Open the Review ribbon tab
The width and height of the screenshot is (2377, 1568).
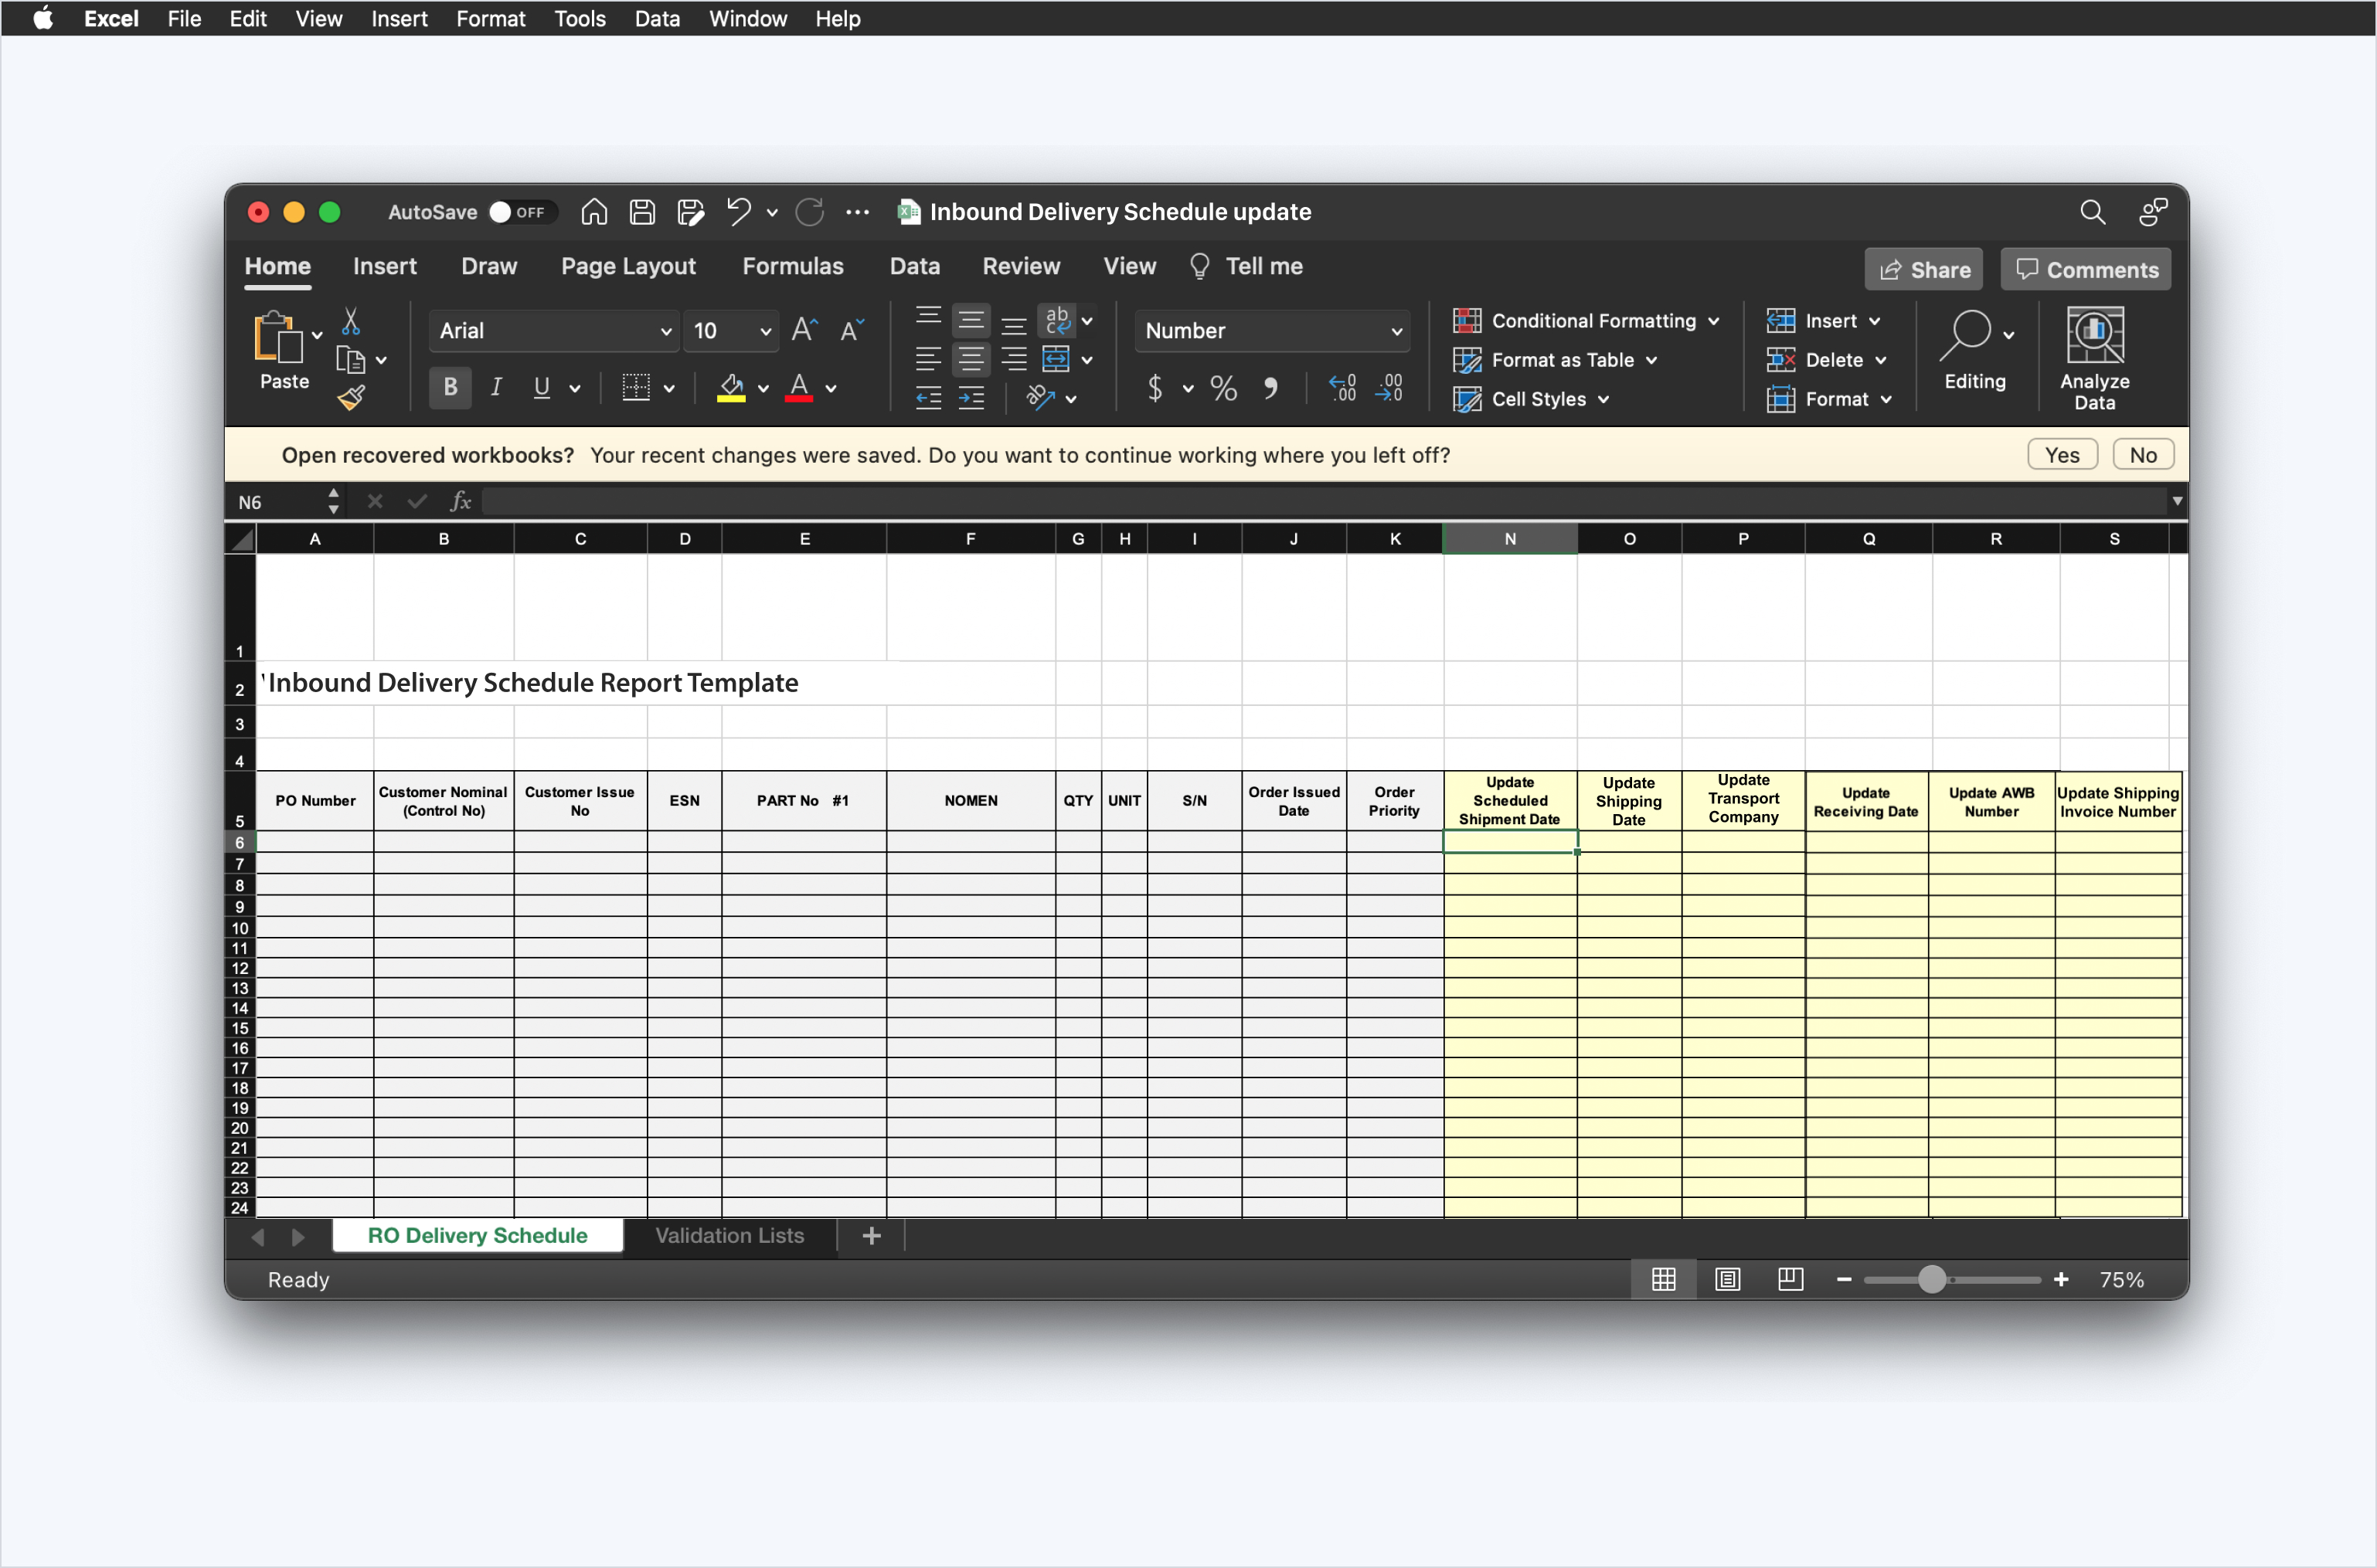1021,266
